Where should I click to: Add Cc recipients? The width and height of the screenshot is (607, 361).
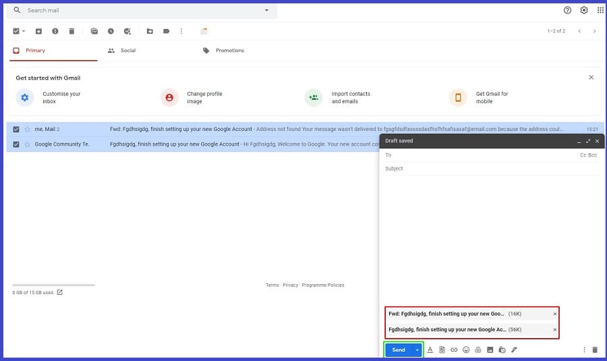pos(583,155)
